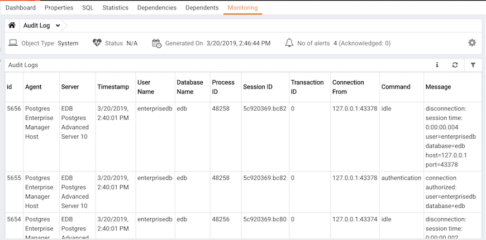The height and width of the screenshot is (240, 486).
Task: Open the Statistics tab
Action: click(x=115, y=8)
